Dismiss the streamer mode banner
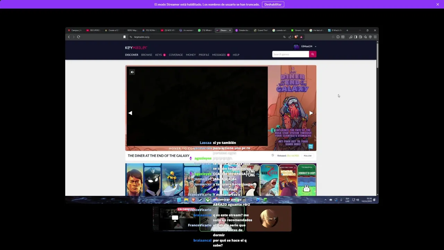 tap(438, 5)
